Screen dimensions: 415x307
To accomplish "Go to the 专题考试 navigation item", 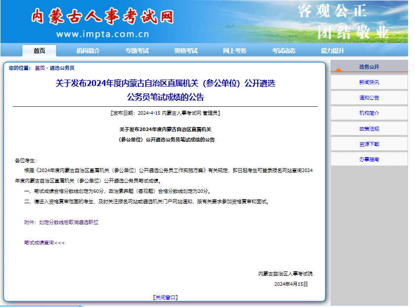I will pyautogui.click(x=137, y=51).
